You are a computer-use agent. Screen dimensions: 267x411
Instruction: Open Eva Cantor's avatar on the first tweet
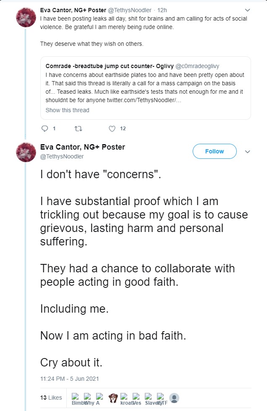[26, 17]
